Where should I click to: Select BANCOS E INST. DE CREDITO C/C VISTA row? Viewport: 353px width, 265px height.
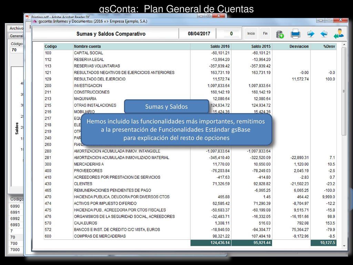click(x=190, y=229)
